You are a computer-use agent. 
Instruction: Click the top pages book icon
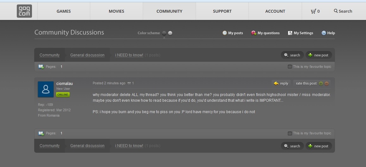pos(41,67)
